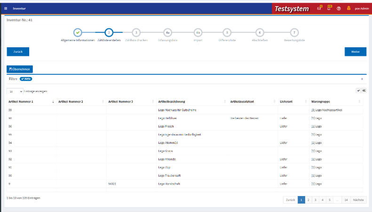Go to pagination page 3

point(316,200)
